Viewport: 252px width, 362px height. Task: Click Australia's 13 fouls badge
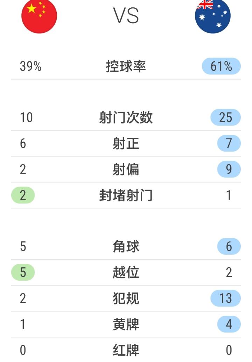(x=225, y=299)
